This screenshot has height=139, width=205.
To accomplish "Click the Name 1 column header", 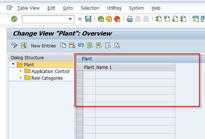I will pos(135,67).
